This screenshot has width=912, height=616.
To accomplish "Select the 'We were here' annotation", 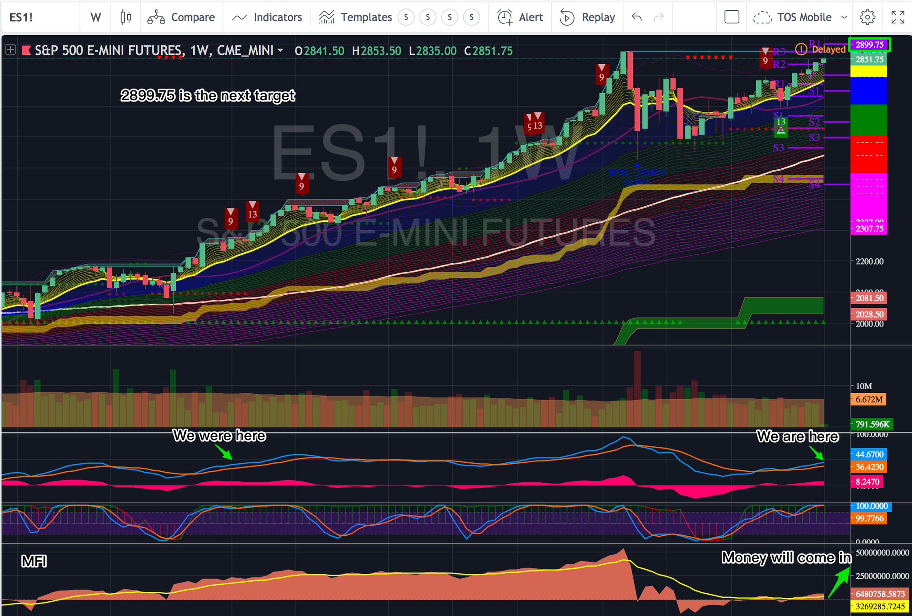I will 220,435.
